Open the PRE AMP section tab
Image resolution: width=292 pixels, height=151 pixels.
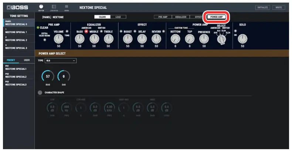163,17
